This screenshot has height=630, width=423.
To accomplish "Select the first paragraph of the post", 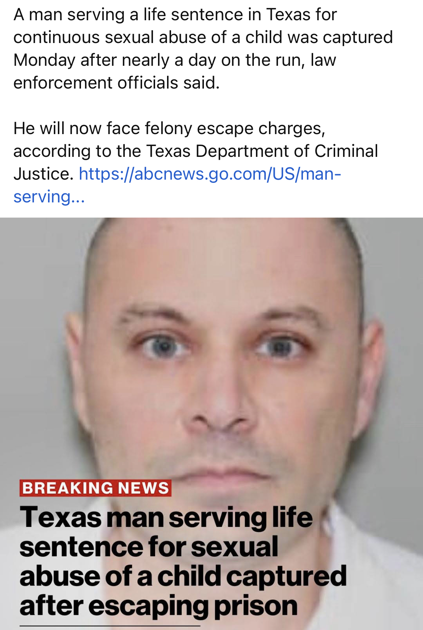I will pyautogui.click(x=203, y=49).
